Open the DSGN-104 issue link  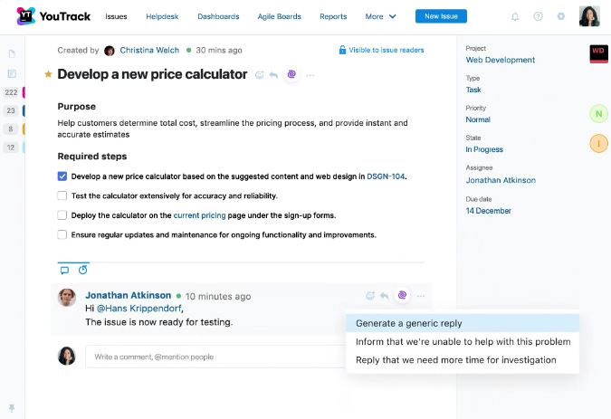386,176
